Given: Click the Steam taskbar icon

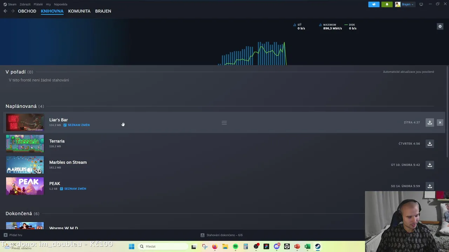Looking at the screenshot, I should 317,246.
